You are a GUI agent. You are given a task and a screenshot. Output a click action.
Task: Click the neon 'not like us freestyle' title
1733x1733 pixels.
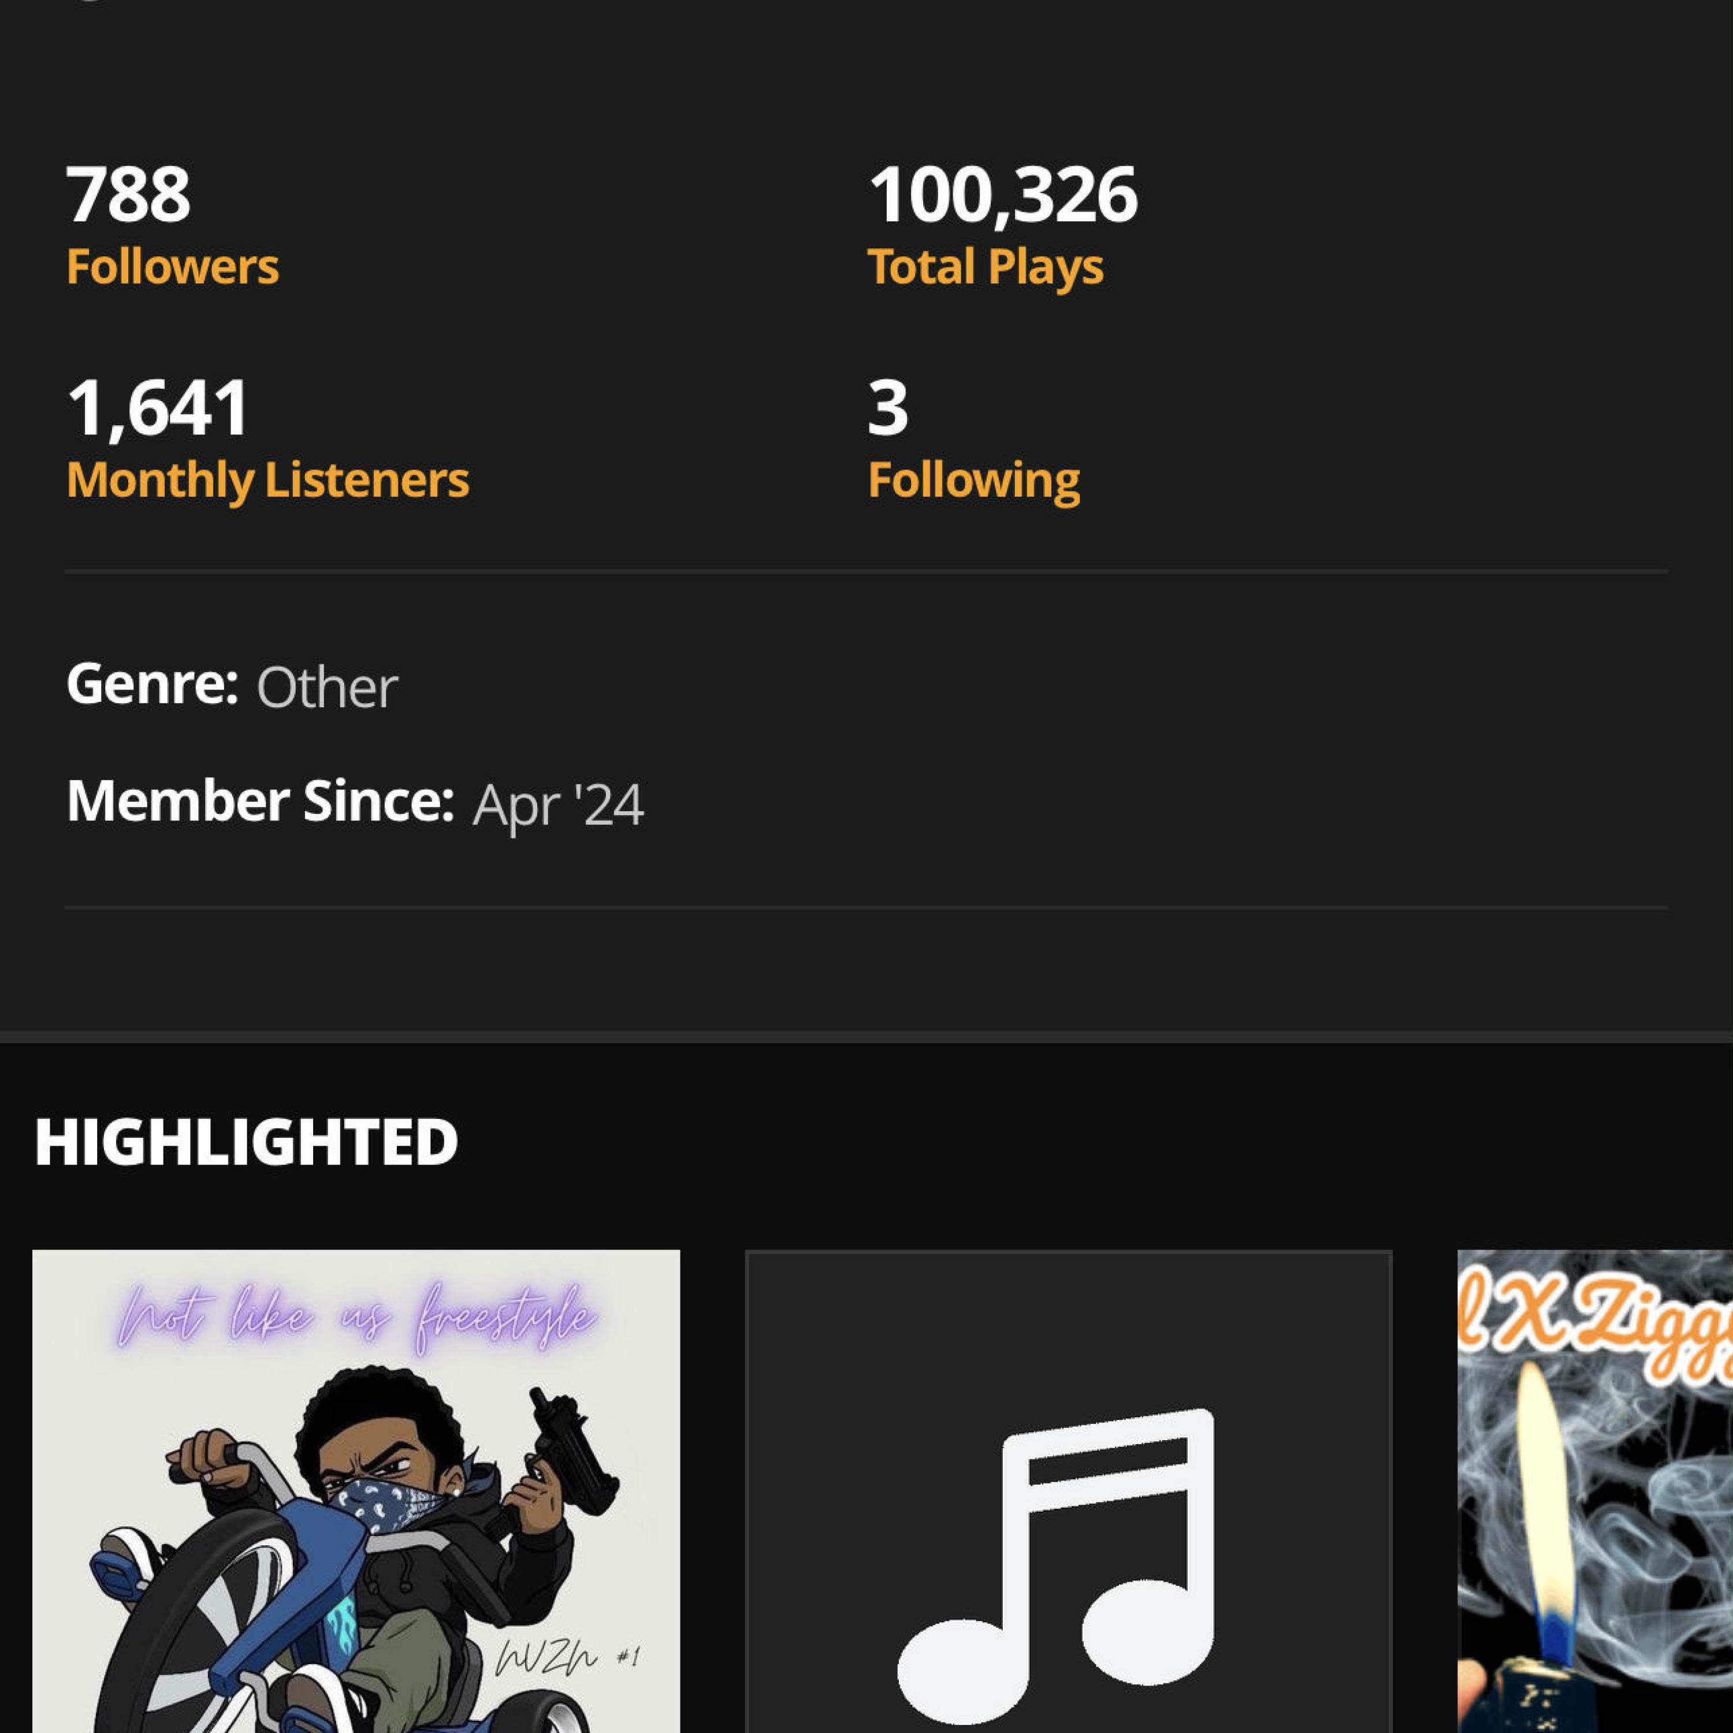tap(355, 1319)
